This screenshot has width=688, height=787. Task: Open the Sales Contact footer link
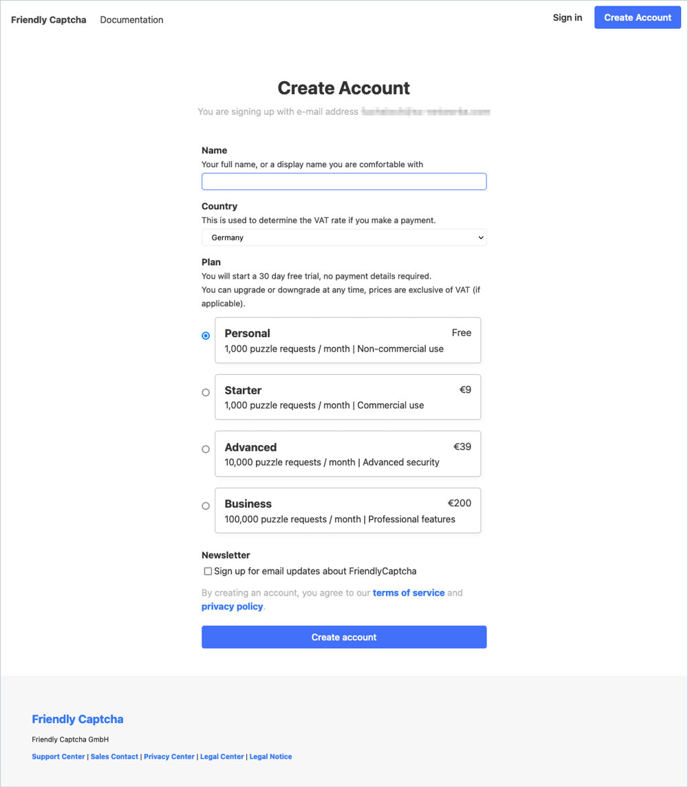(114, 757)
